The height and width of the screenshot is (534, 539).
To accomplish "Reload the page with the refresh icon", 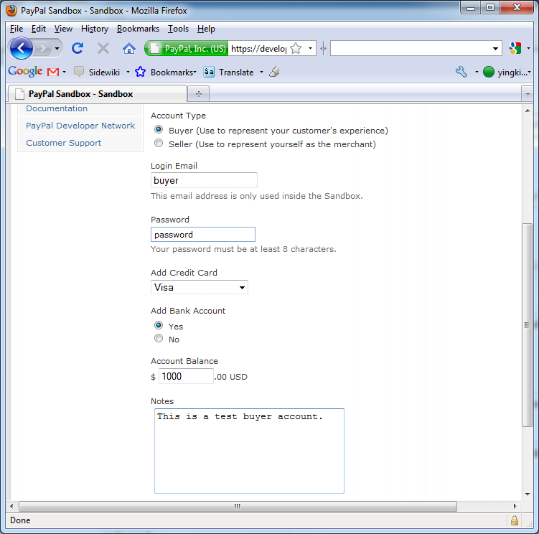I will 78,48.
